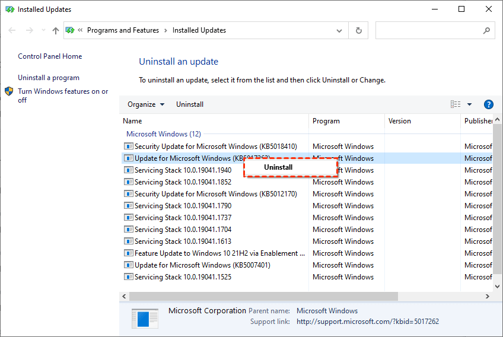Click the large update icon in details pane

click(x=145, y=319)
